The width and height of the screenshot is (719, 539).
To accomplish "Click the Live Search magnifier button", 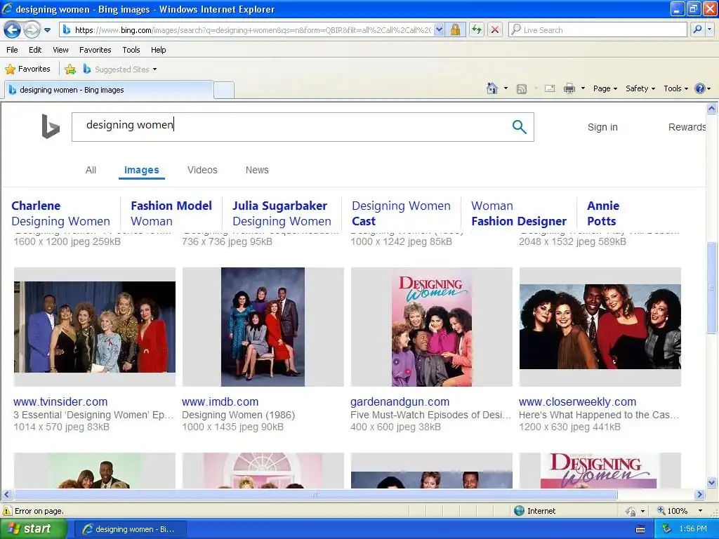I will 697,29.
